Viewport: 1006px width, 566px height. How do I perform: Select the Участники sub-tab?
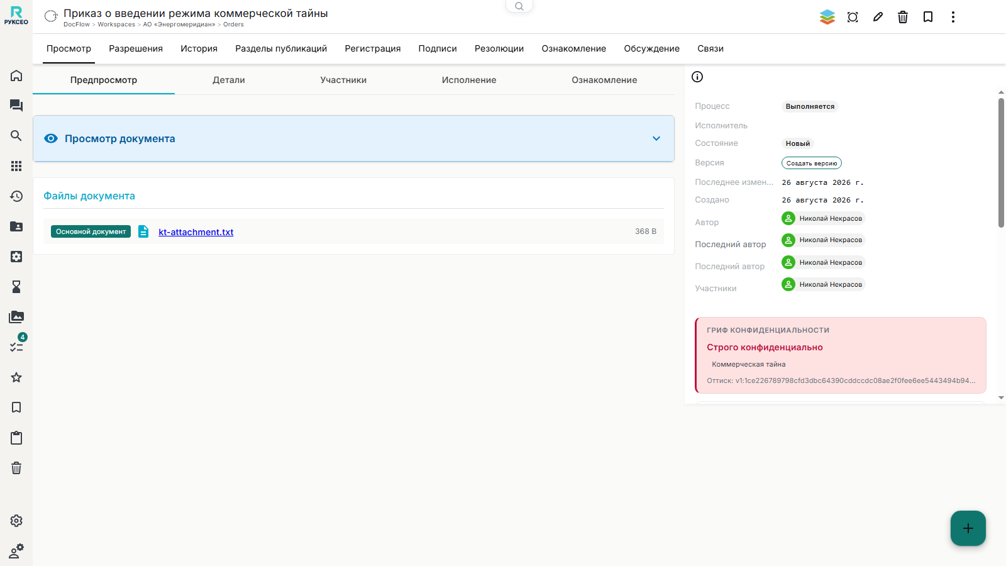tap(343, 80)
